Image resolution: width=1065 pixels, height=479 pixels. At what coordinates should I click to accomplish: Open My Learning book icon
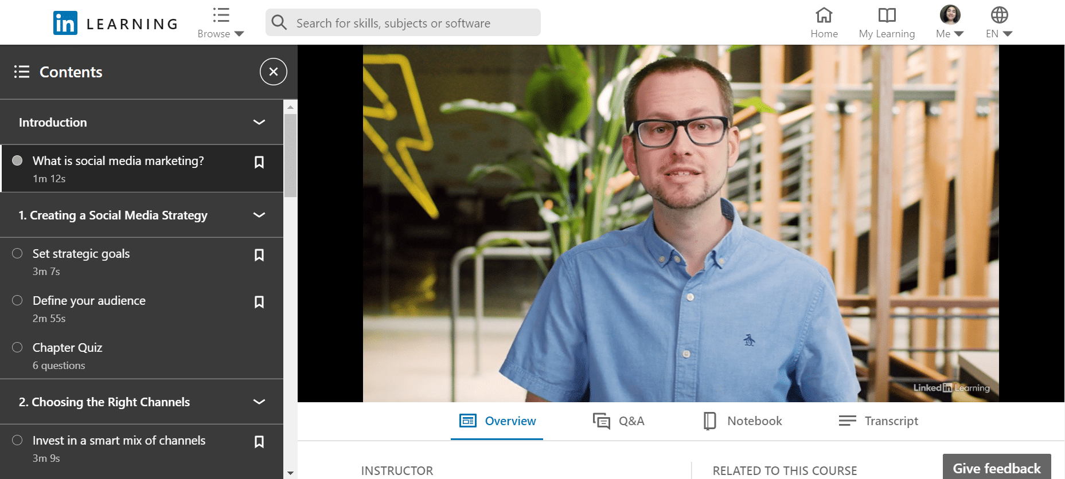[886, 15]
